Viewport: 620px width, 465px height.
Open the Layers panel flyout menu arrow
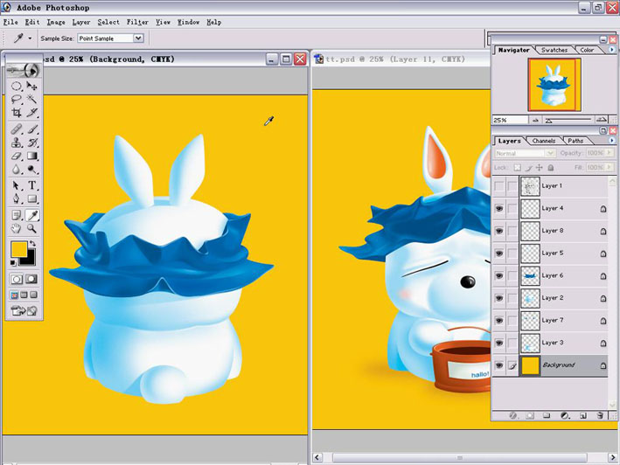(612, 140)
